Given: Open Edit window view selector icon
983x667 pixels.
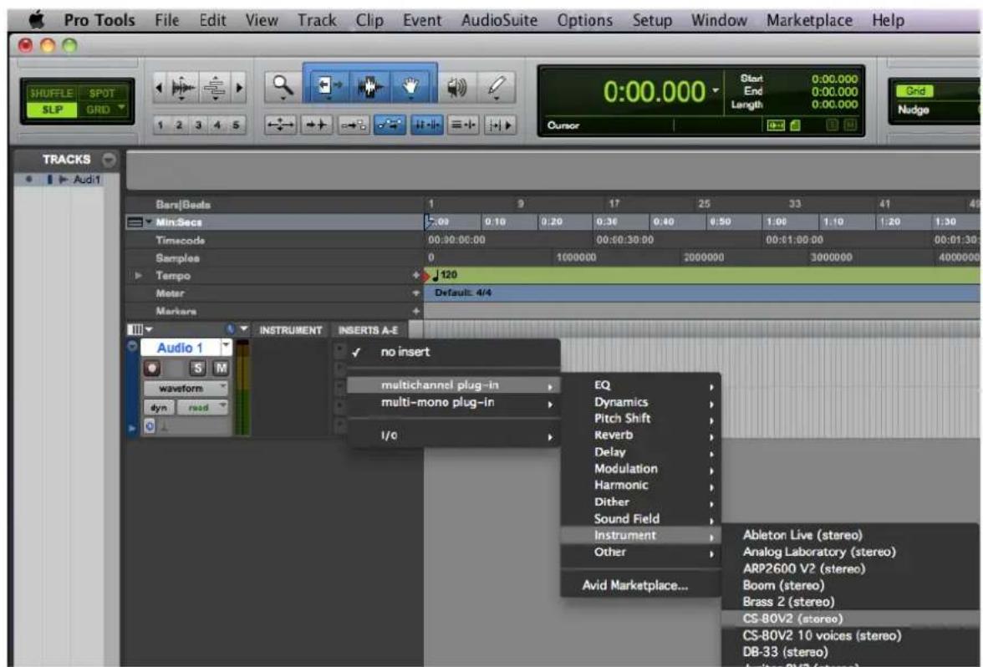Looking at the screenshot, I should point(135,329).
